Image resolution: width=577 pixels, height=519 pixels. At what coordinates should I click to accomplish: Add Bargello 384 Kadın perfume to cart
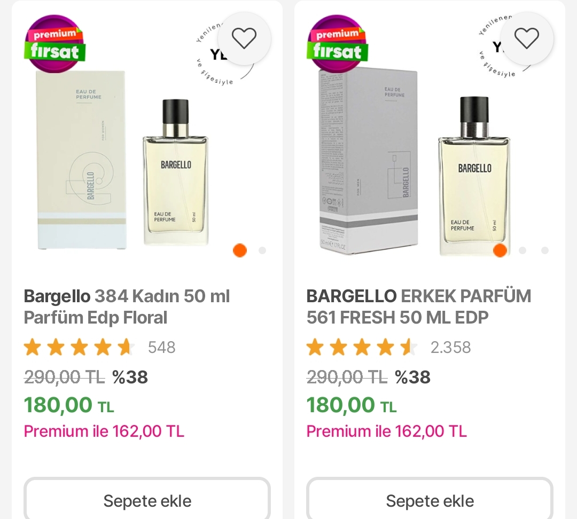click(x=147, y=501)
